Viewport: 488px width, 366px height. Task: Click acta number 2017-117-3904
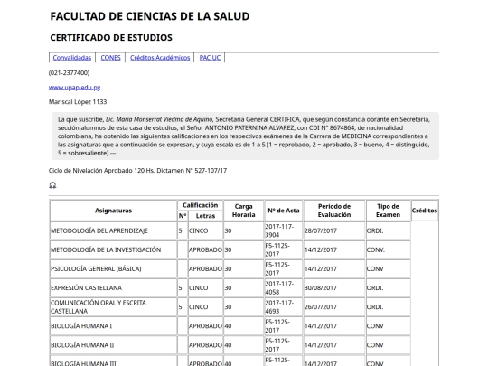point(279,231)
